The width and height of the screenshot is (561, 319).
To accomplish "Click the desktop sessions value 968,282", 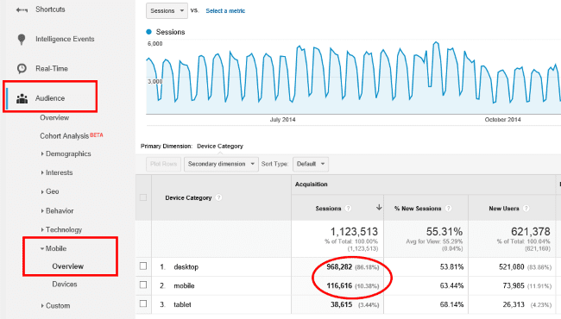I will (x=339, y=267).
